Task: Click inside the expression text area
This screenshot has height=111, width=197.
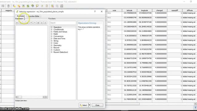Action: click(31, 60)
